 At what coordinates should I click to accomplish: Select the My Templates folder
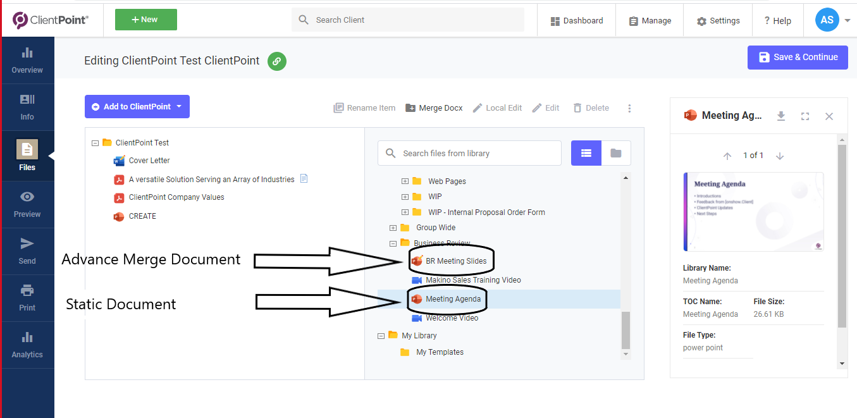(440, 352)
